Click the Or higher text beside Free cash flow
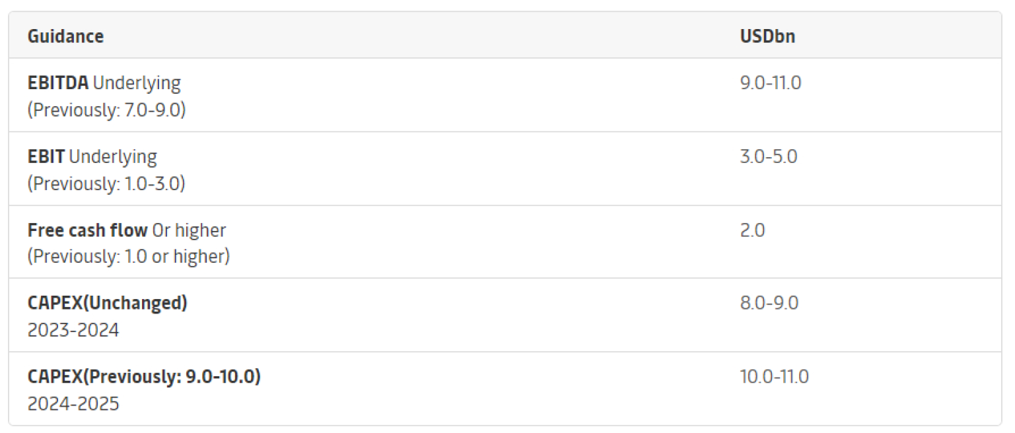Screen dimensions: 1015x433 click(x=189, y=230)
